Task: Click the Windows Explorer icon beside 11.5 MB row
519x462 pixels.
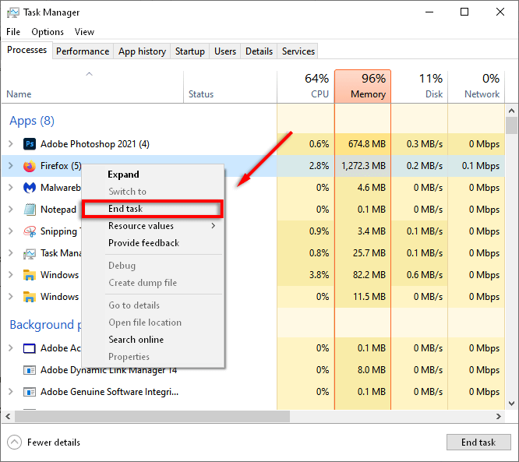Action: pos(30,297)
